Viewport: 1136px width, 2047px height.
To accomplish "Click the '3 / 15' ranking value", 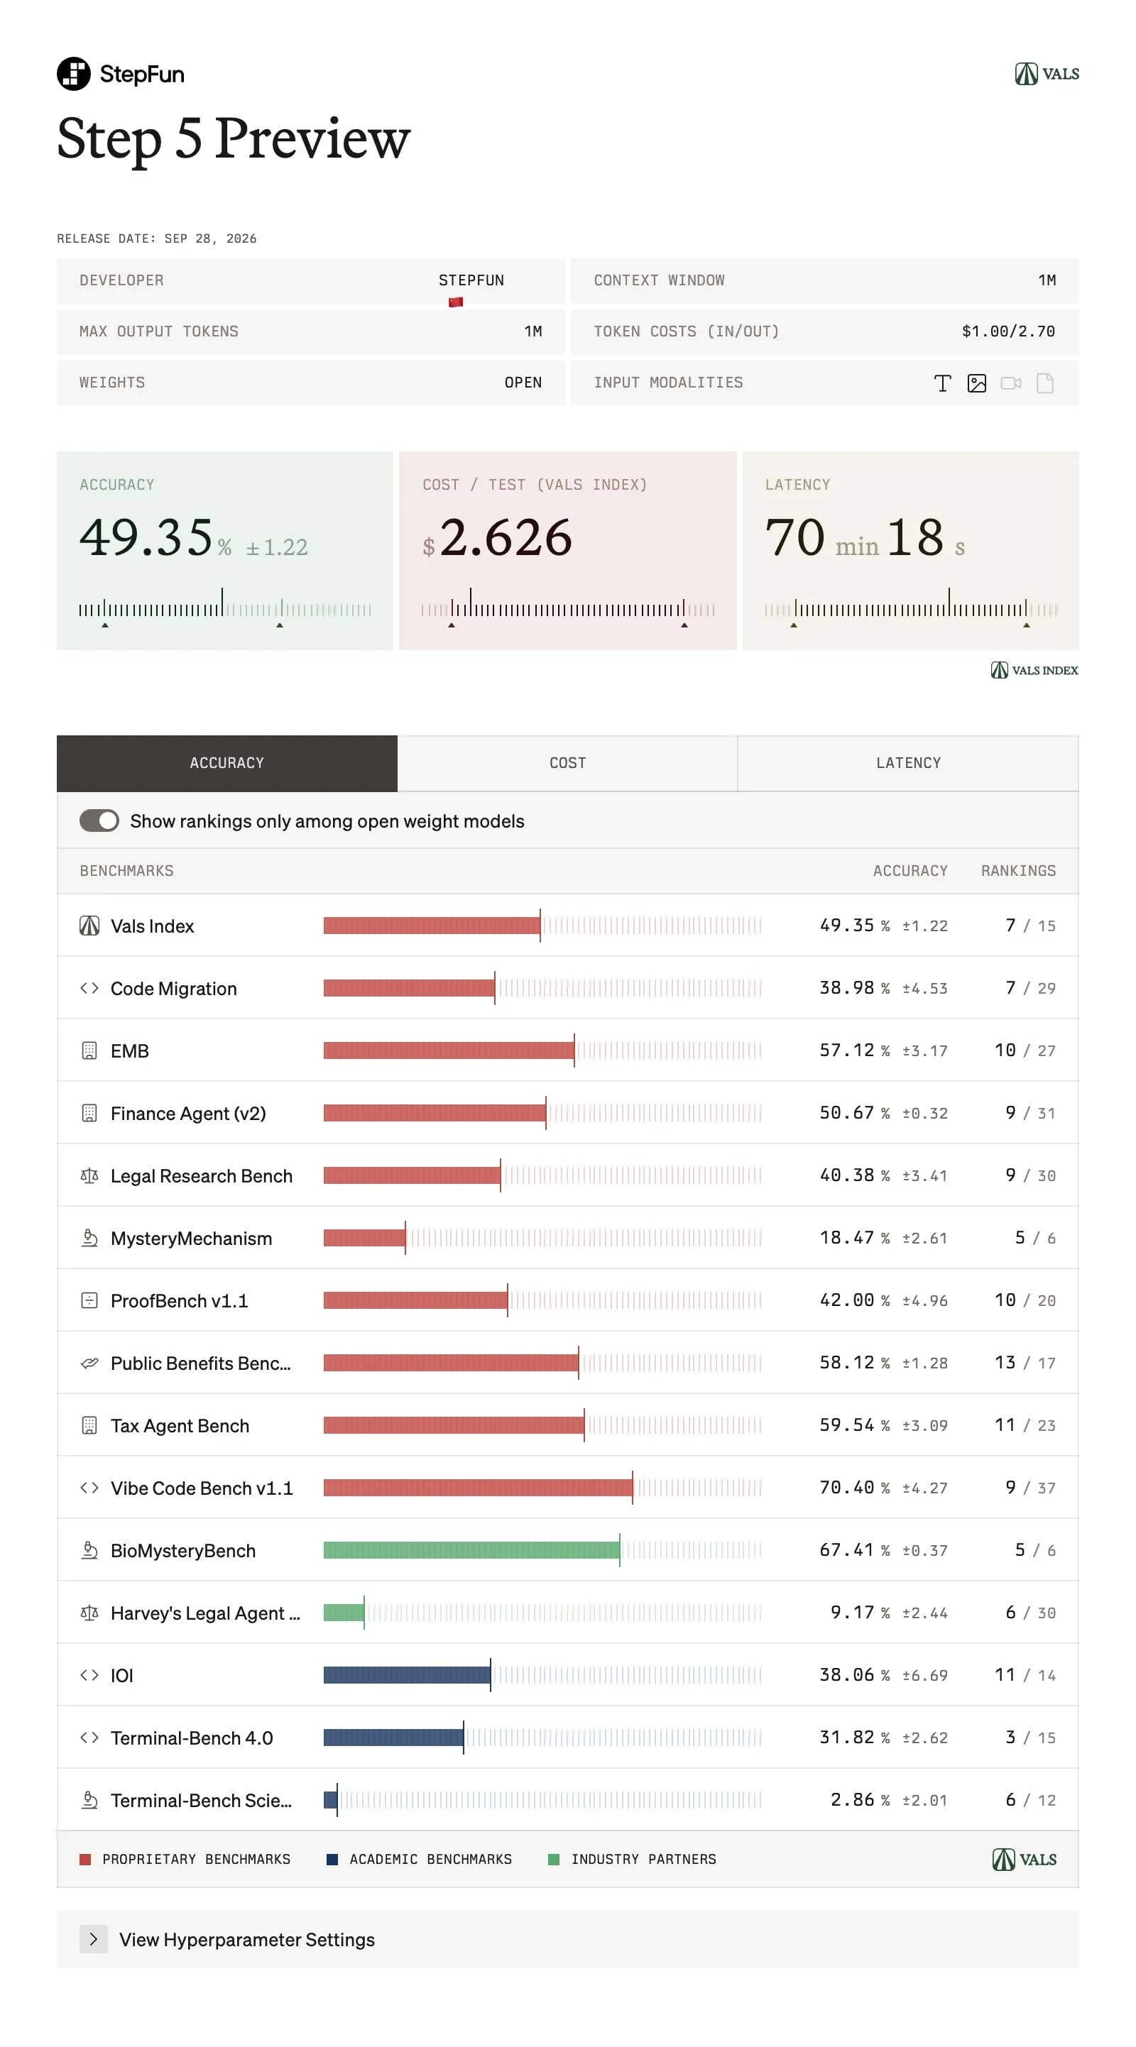I will (1030, 1737).
